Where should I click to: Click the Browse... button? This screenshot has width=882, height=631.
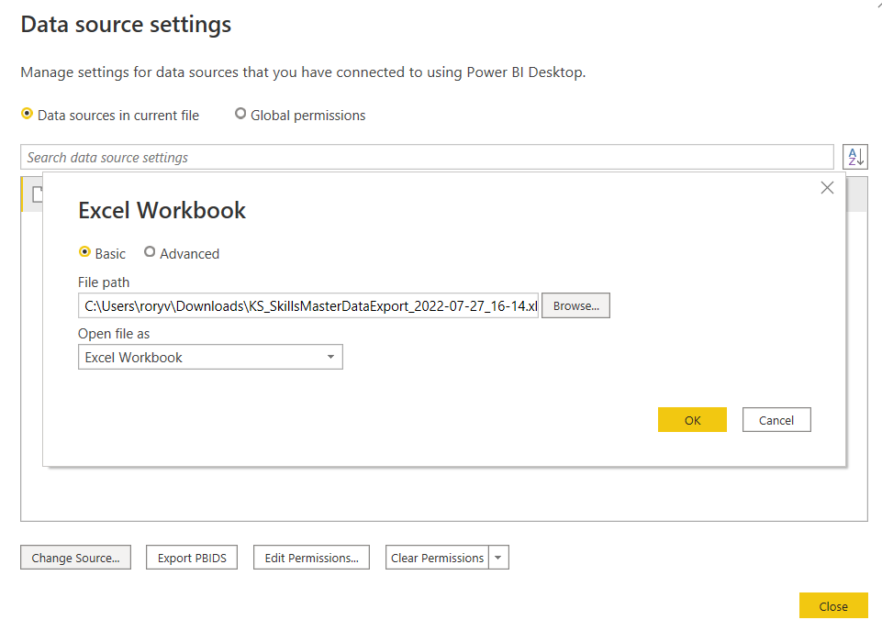(x=576, y=305)
